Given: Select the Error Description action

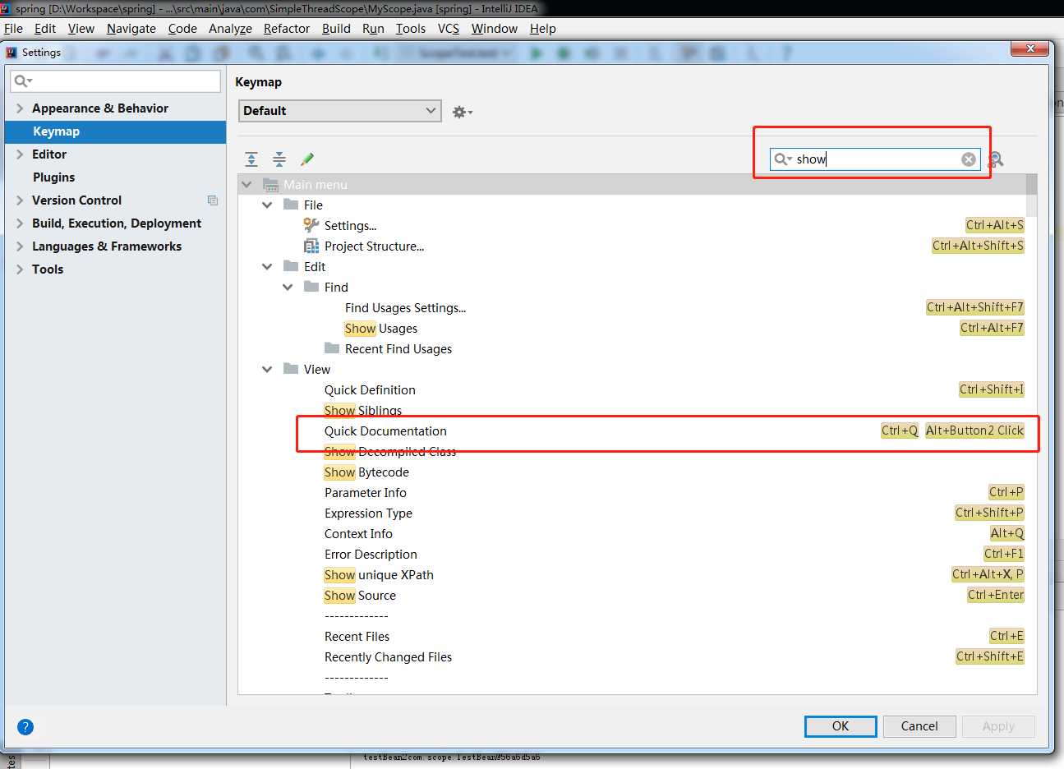Looking at the screenshot, I should 371,555.
